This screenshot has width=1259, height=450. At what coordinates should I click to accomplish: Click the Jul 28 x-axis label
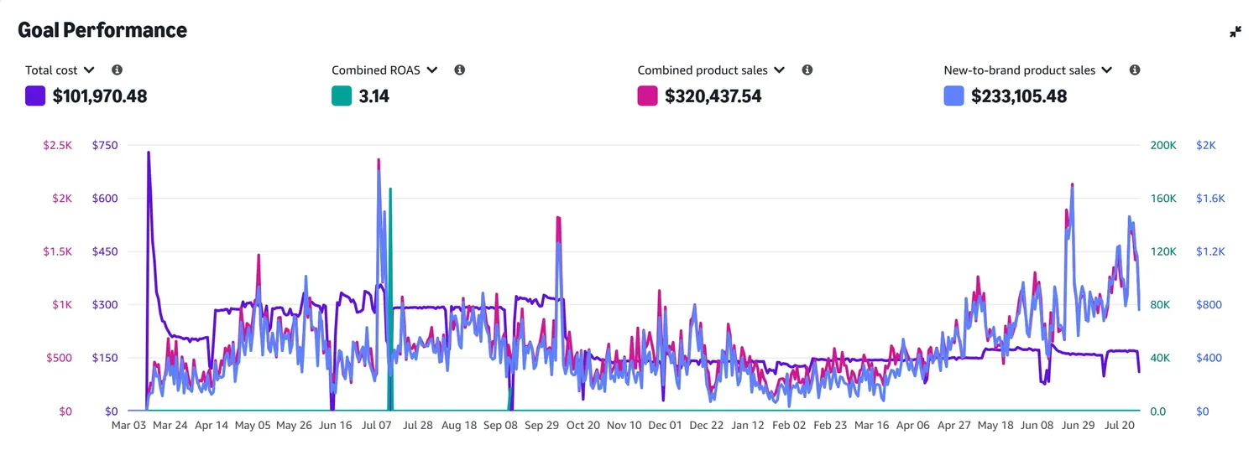click(417, 426)
